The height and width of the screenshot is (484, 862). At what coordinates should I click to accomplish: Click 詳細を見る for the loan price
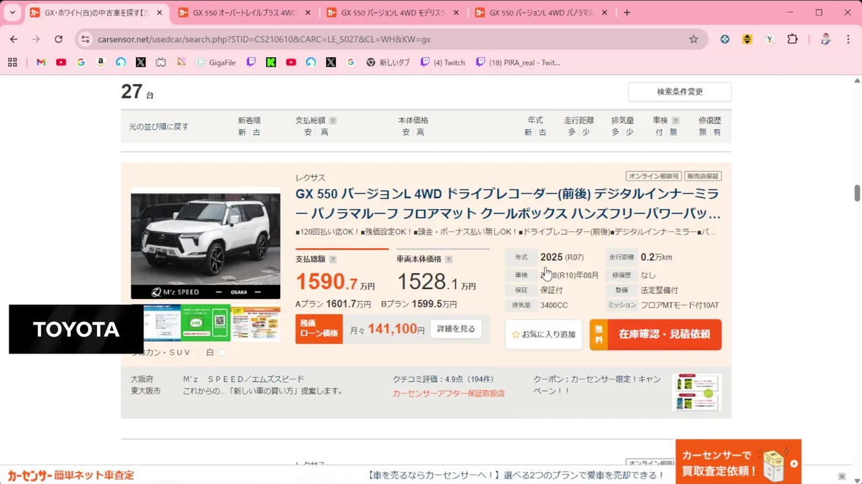[x=456, y=329]
